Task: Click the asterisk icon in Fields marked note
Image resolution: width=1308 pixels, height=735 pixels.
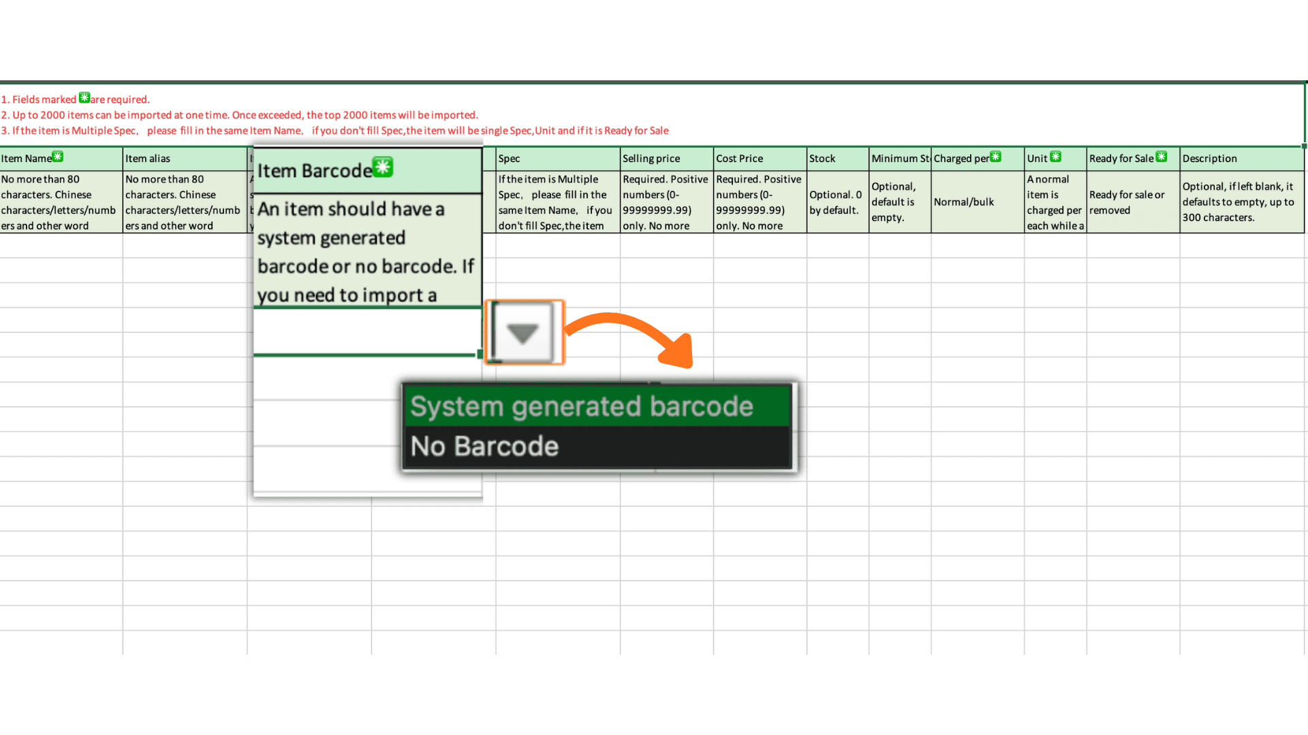Action: [x=84, y=98]
